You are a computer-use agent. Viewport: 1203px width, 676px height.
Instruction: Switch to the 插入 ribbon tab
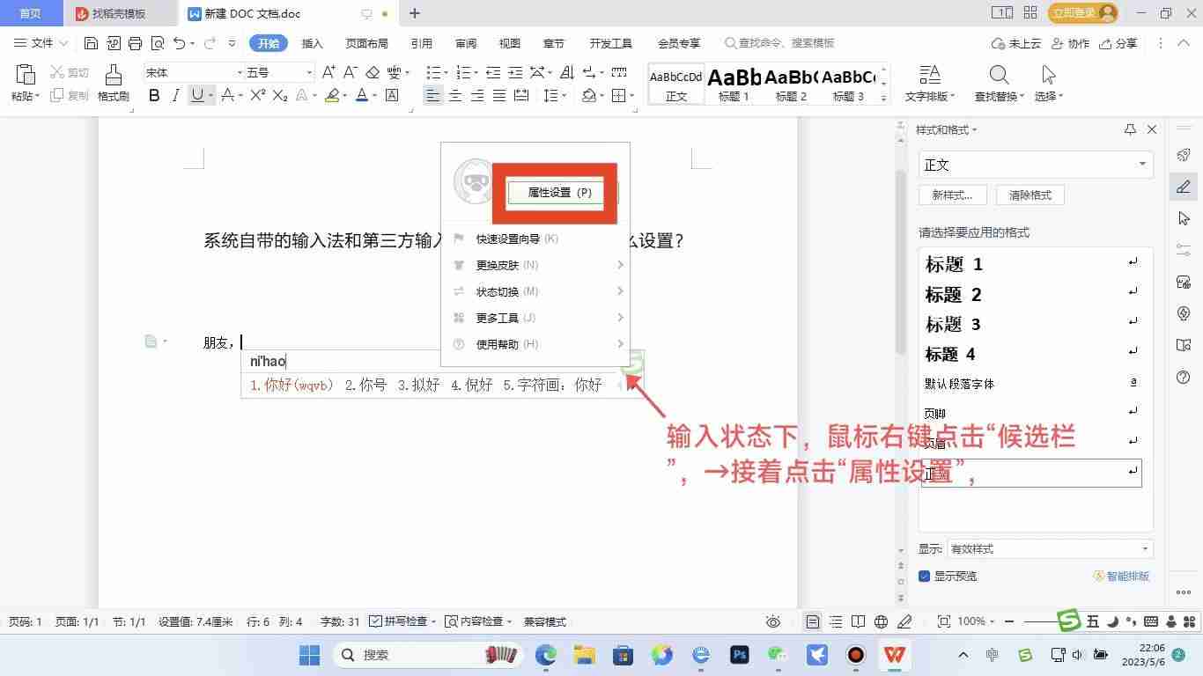coord(313,43)
